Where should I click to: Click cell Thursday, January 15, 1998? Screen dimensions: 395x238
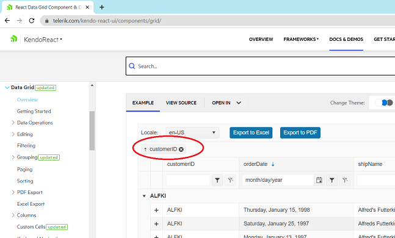pyautogui.click(x=277, y=210)
